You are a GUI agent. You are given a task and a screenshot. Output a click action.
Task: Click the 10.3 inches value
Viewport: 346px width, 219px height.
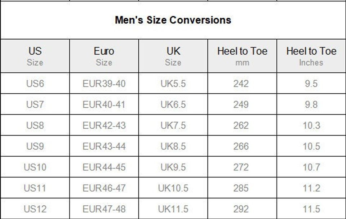coord(311,125)
